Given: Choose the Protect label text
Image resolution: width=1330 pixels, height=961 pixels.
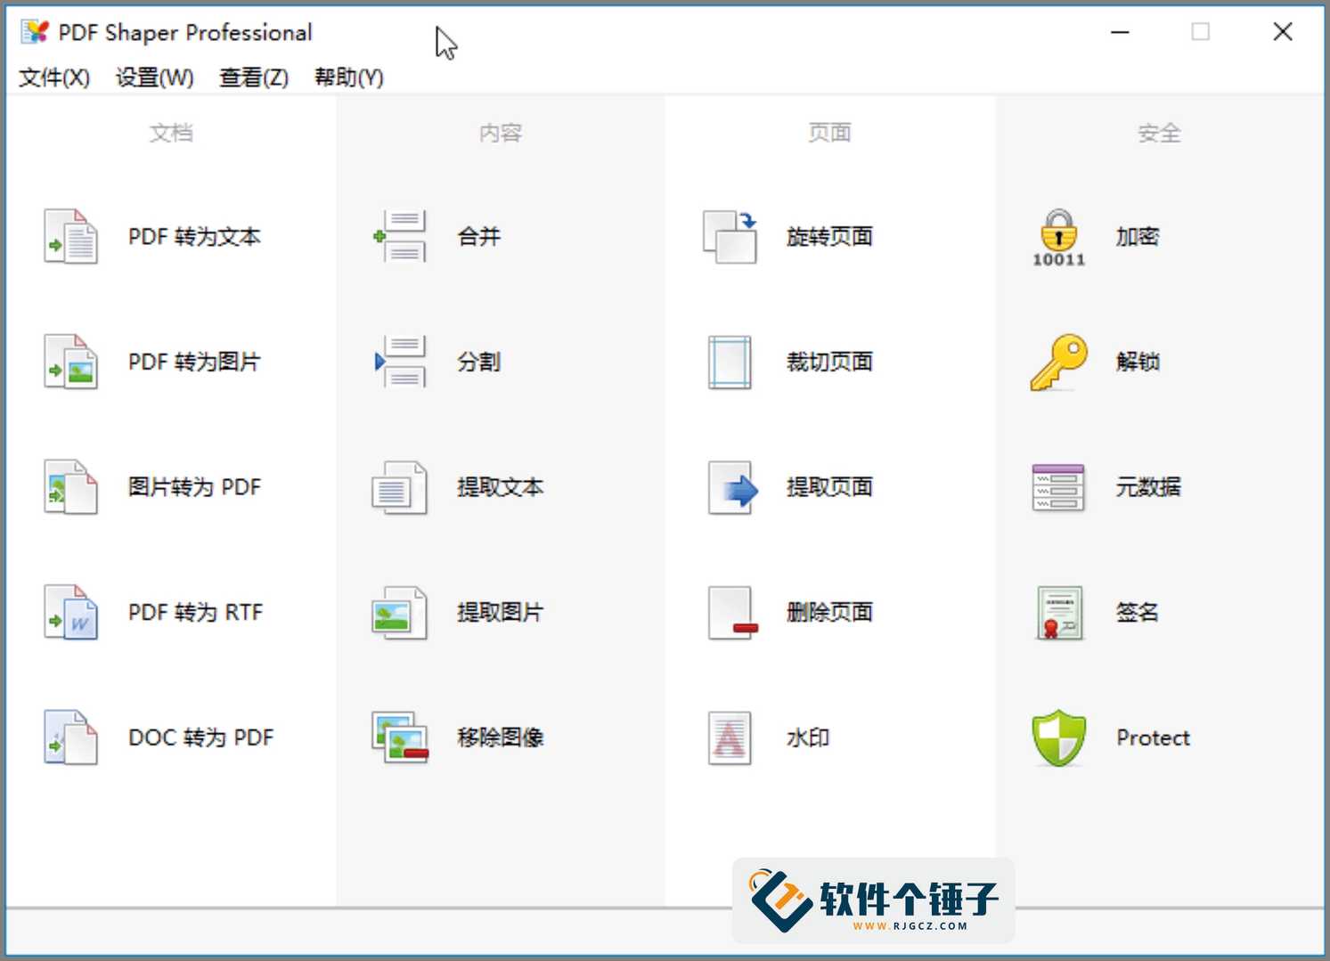Looking at the screenshot, I should 1154,737.
